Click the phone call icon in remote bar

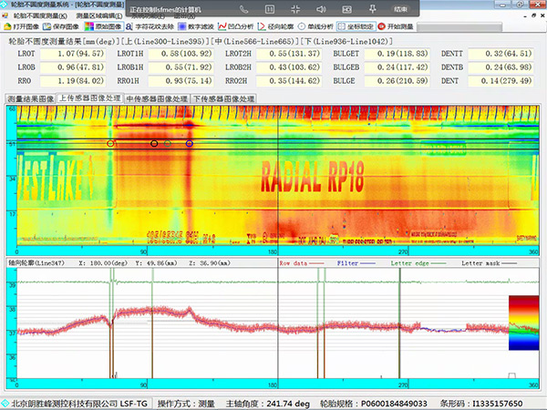coord(243,9)
